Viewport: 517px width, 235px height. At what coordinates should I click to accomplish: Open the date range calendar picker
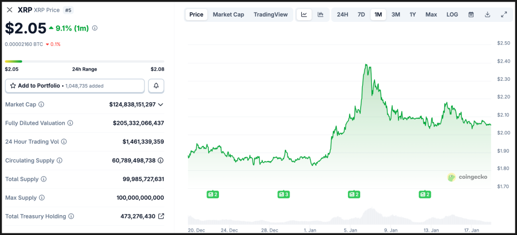[x=471, y=14]
